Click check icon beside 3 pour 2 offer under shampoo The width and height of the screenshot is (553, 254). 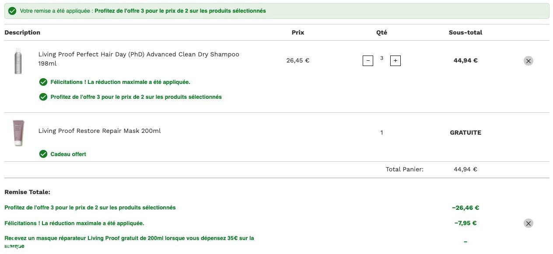43,97
